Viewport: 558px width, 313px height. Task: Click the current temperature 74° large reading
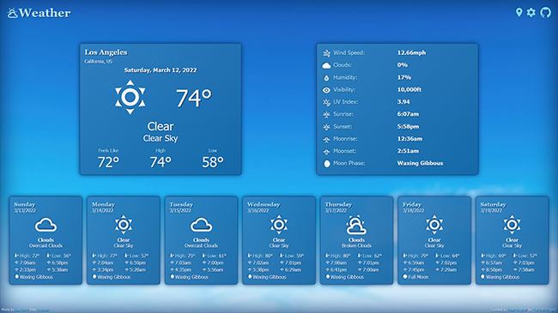pyautogui.click(x=194, y=98)
